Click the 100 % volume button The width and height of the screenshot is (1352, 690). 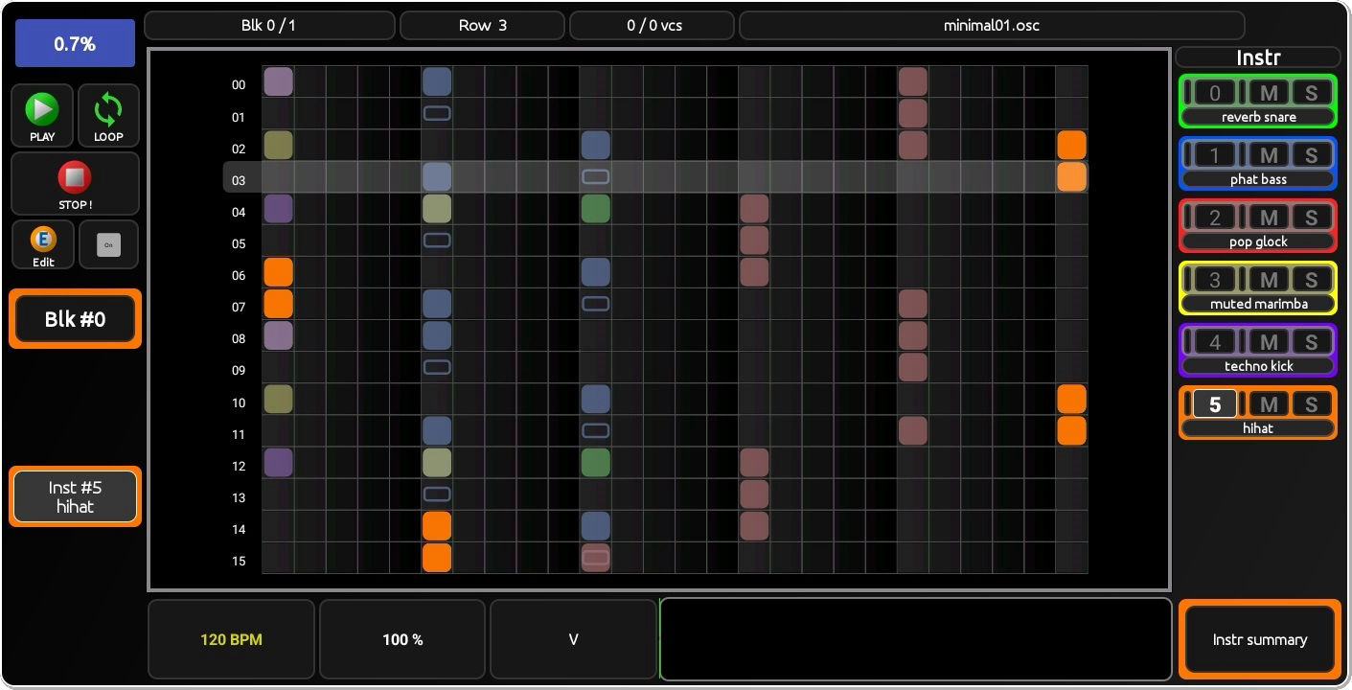(402, 639)
